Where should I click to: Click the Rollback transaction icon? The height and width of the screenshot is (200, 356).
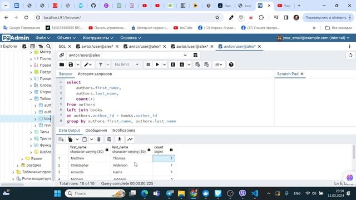click(x=206, y=64)
